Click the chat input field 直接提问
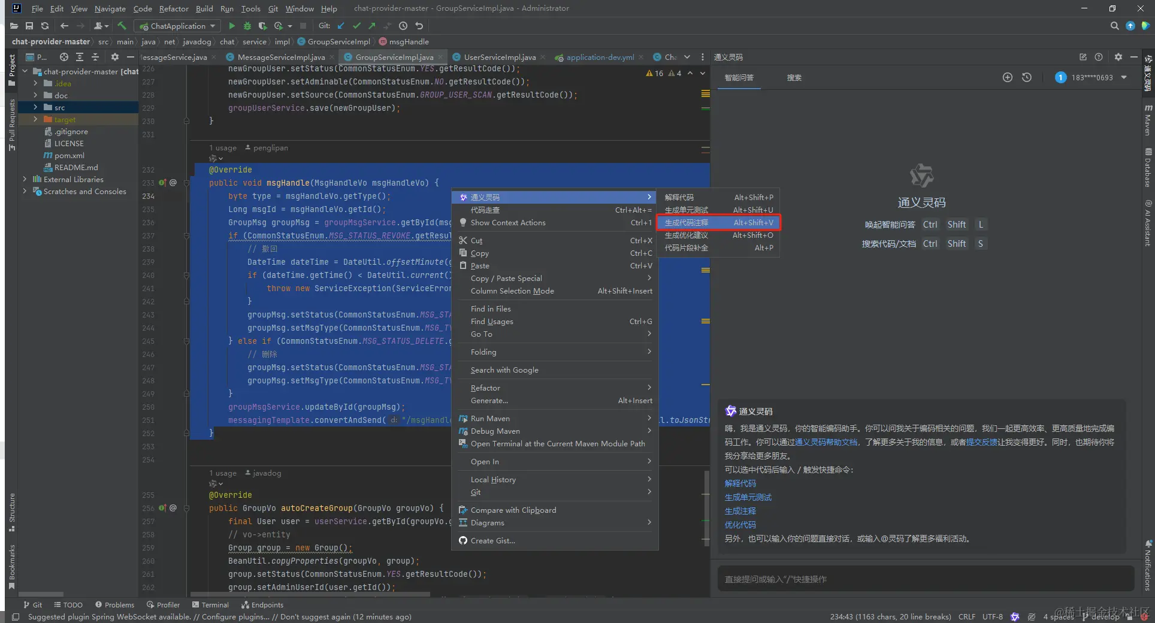The height and width of the screenshot is (623, 1155). [926, 579]
